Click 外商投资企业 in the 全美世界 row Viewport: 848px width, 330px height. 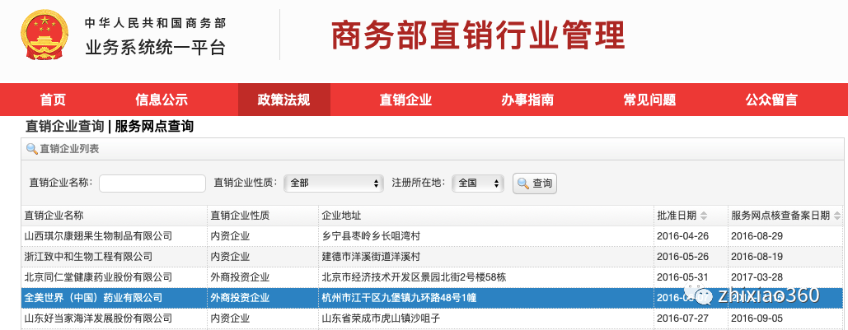tap(240, 298)
